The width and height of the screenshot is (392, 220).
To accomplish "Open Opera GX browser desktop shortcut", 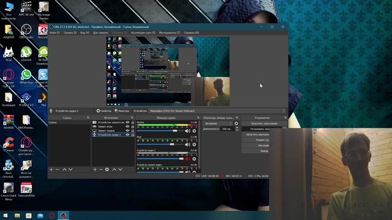I will tap(9, 78).
